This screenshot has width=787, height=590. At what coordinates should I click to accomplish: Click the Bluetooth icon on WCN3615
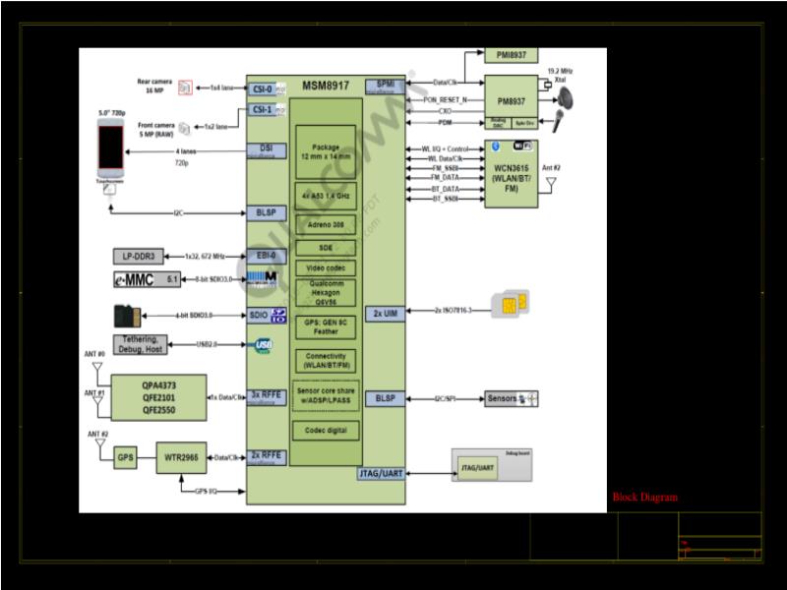[x=496, y=146]
